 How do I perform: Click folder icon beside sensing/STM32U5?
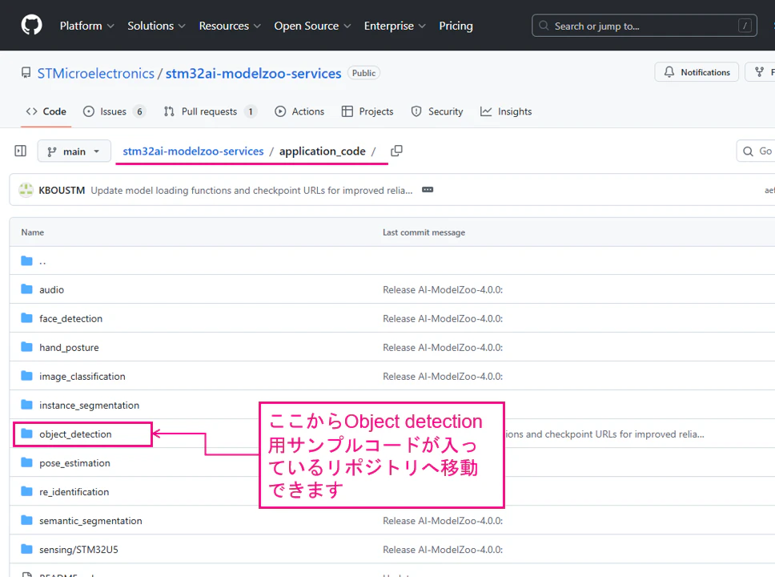(26, 549)
